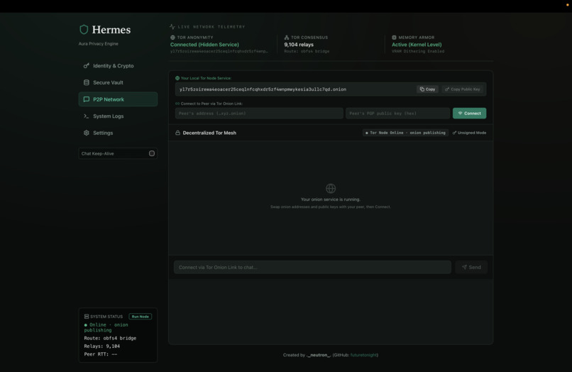Click the Run Node button in System Status
This screenshot has height=372, width=572.
pos(140,317)
